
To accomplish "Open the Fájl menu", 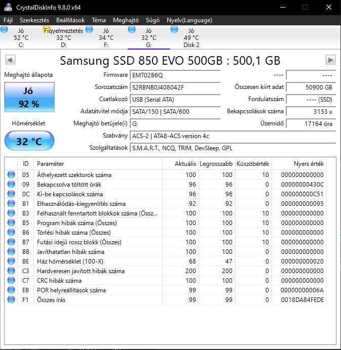I will (x=8, y=20).
